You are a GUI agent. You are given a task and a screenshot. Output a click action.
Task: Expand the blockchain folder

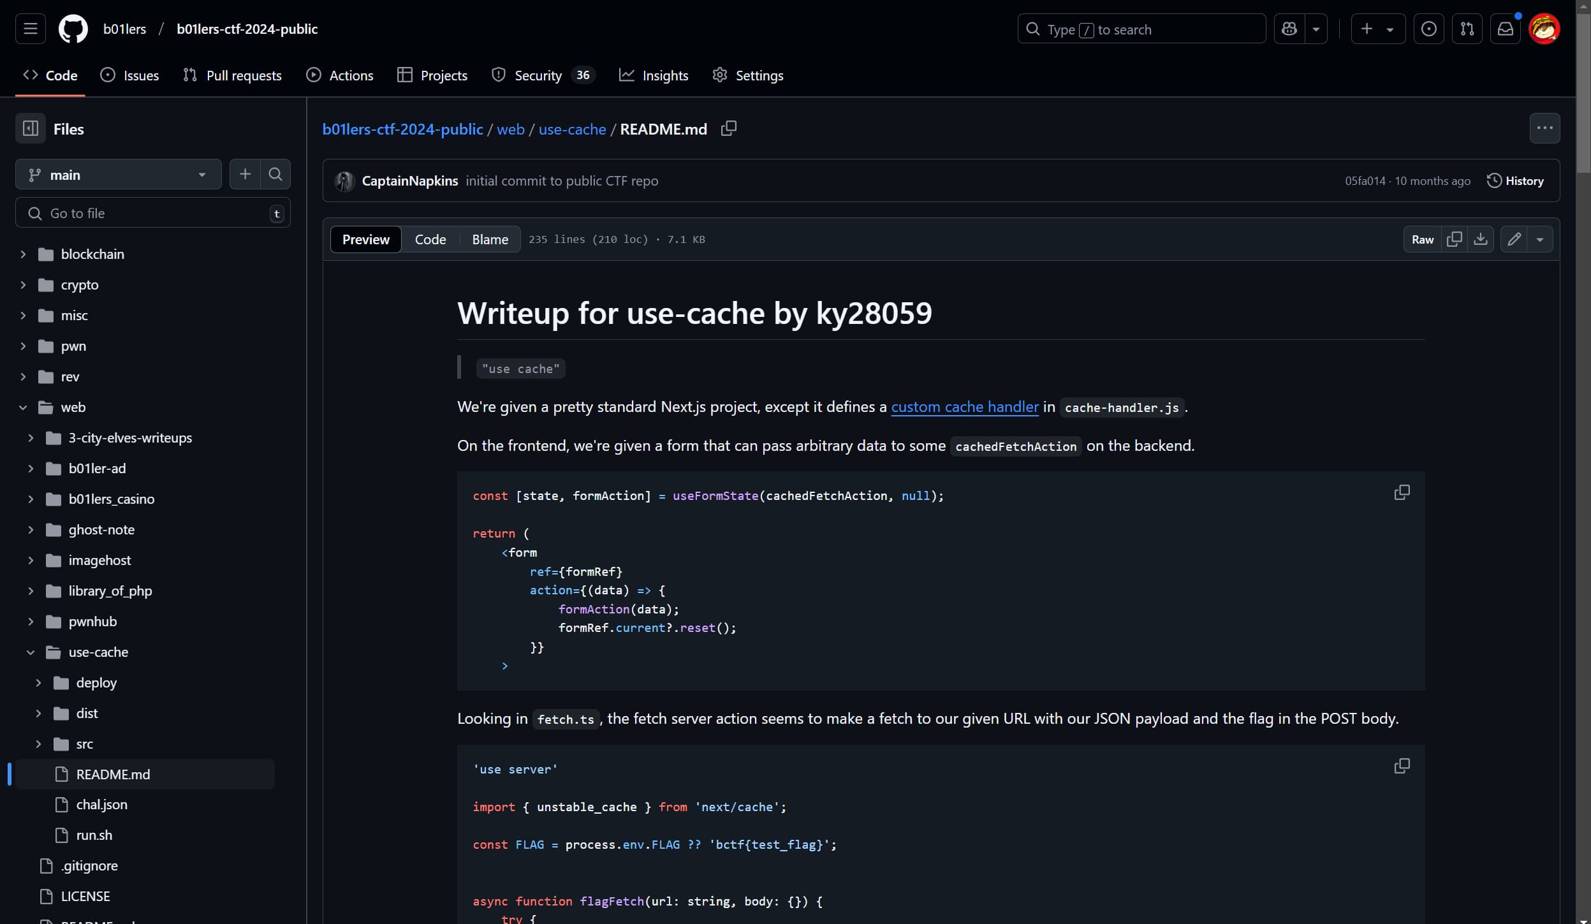coord(23,254)
